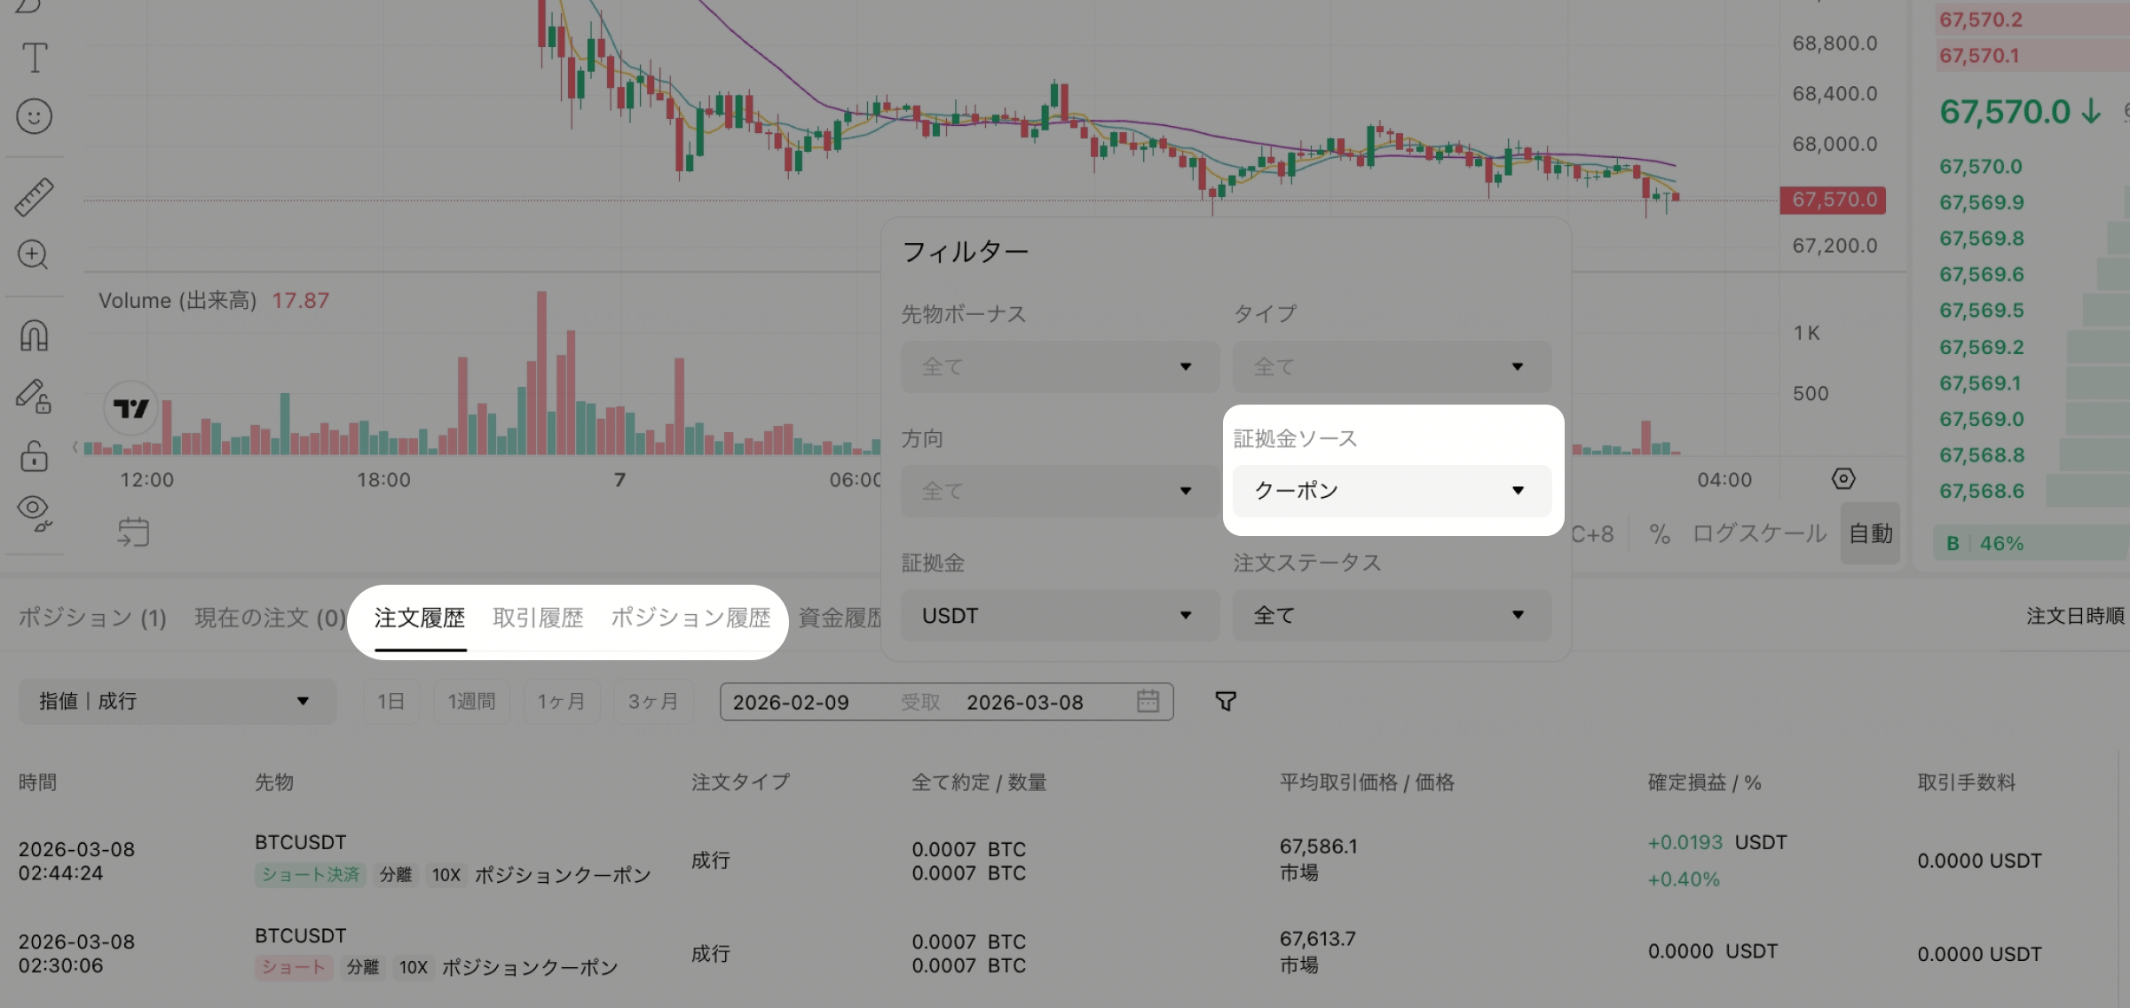Switch to ポジション (1) tab
The image size is (2130, 1008).
pos(92,618)
